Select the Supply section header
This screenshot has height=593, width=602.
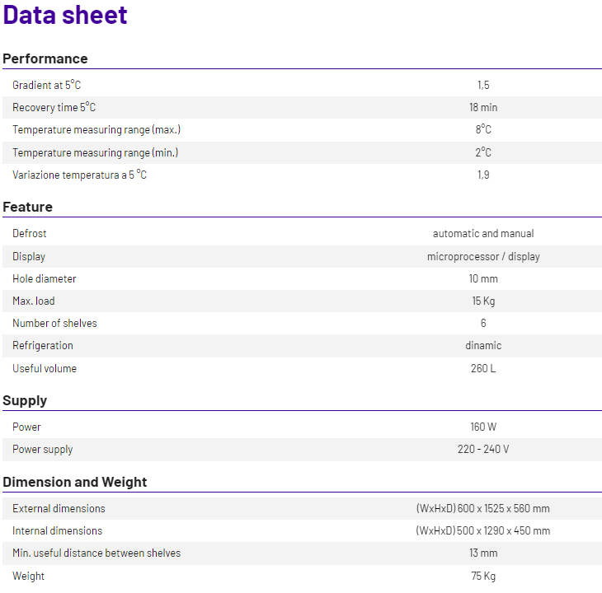coord(25,400)
